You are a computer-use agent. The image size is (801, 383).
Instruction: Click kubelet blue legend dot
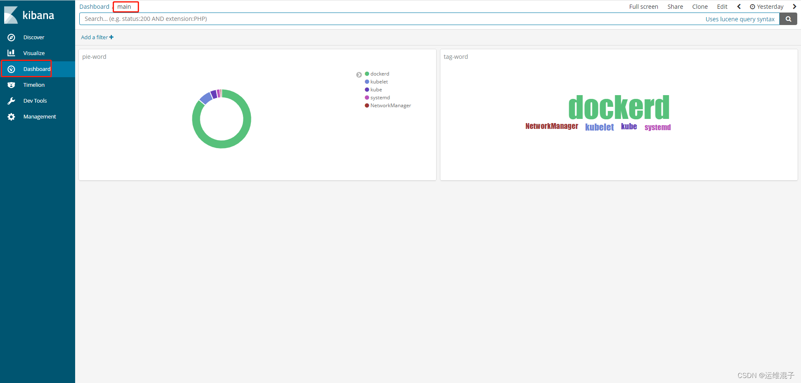pos(367,82)
